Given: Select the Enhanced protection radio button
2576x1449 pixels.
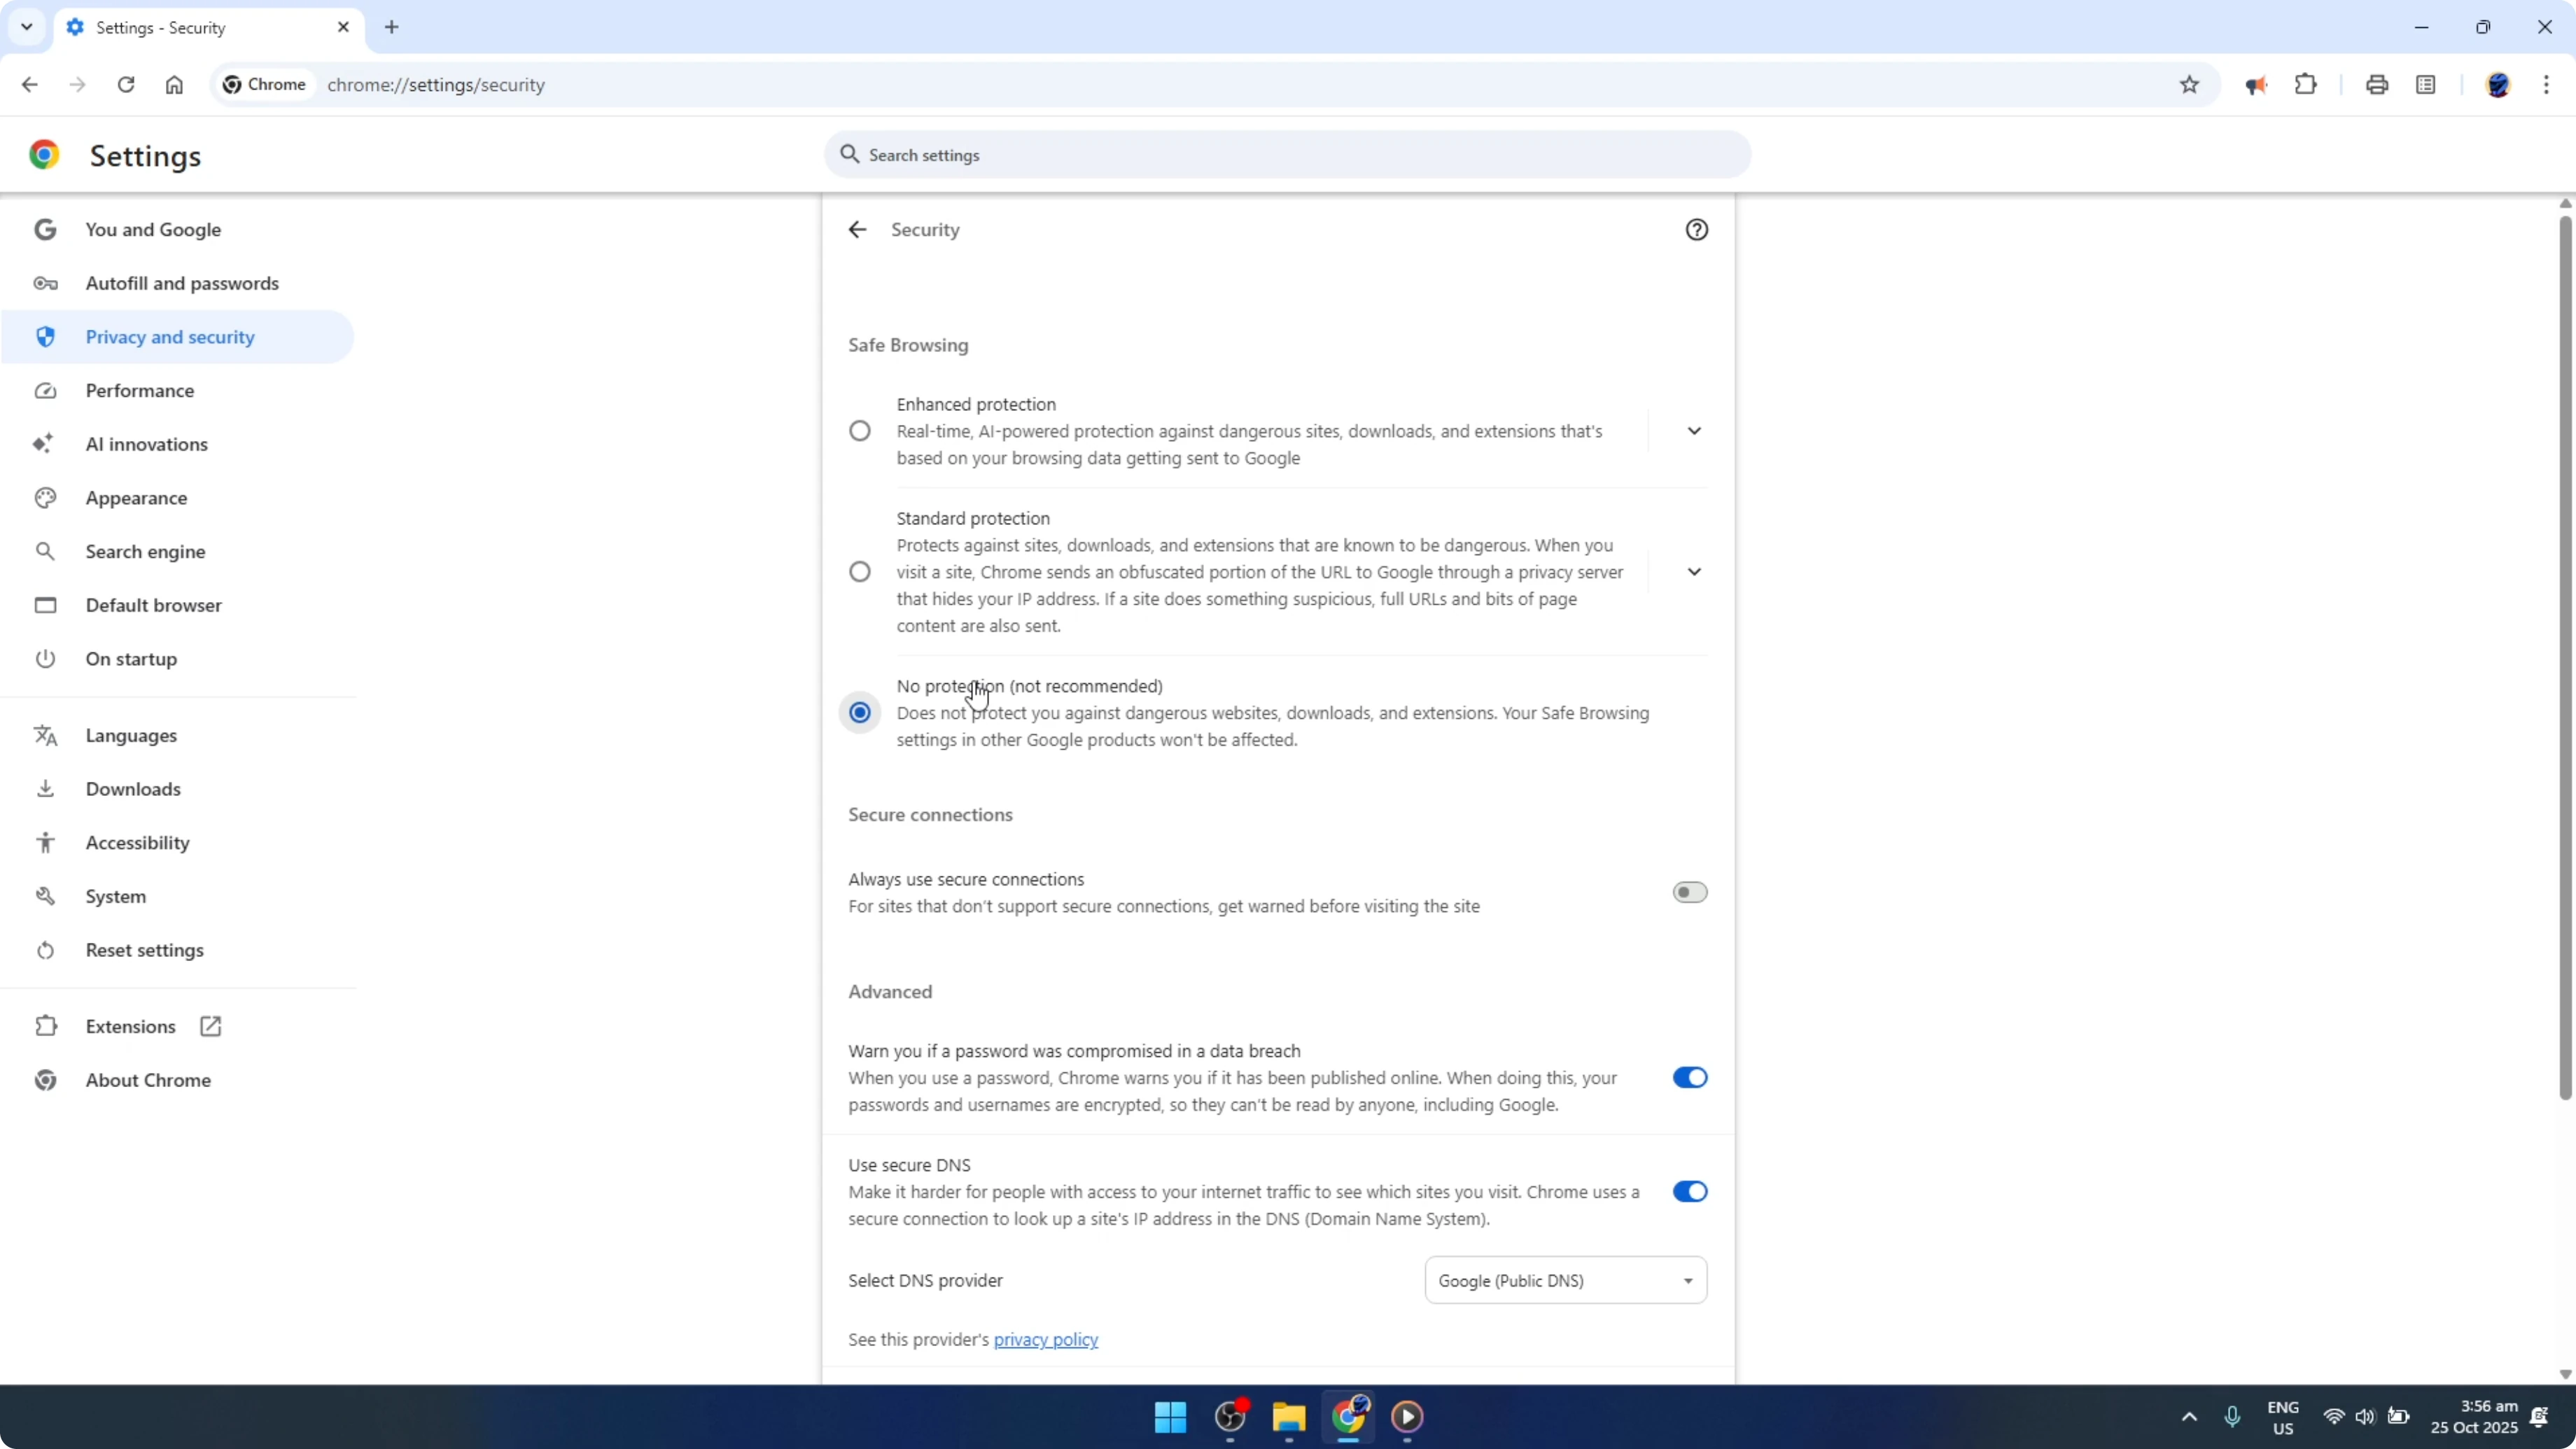Looking at the screenshot, I should [860, 430].
